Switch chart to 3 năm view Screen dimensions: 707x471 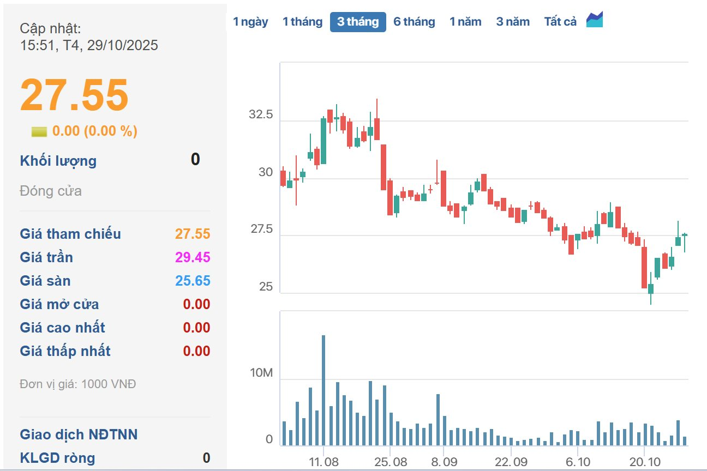[513, 22]
